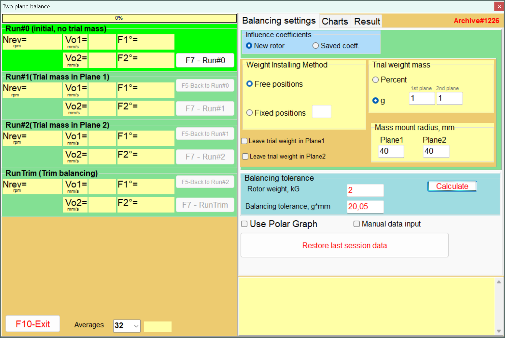Open the Result tab
The height and width of the screenshot is (338, 505).
pos(367,22)
